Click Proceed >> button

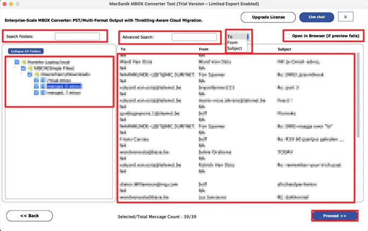(x=335, y=216)
